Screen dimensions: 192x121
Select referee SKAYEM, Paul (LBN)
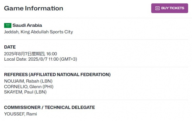(x=25, y=92)
